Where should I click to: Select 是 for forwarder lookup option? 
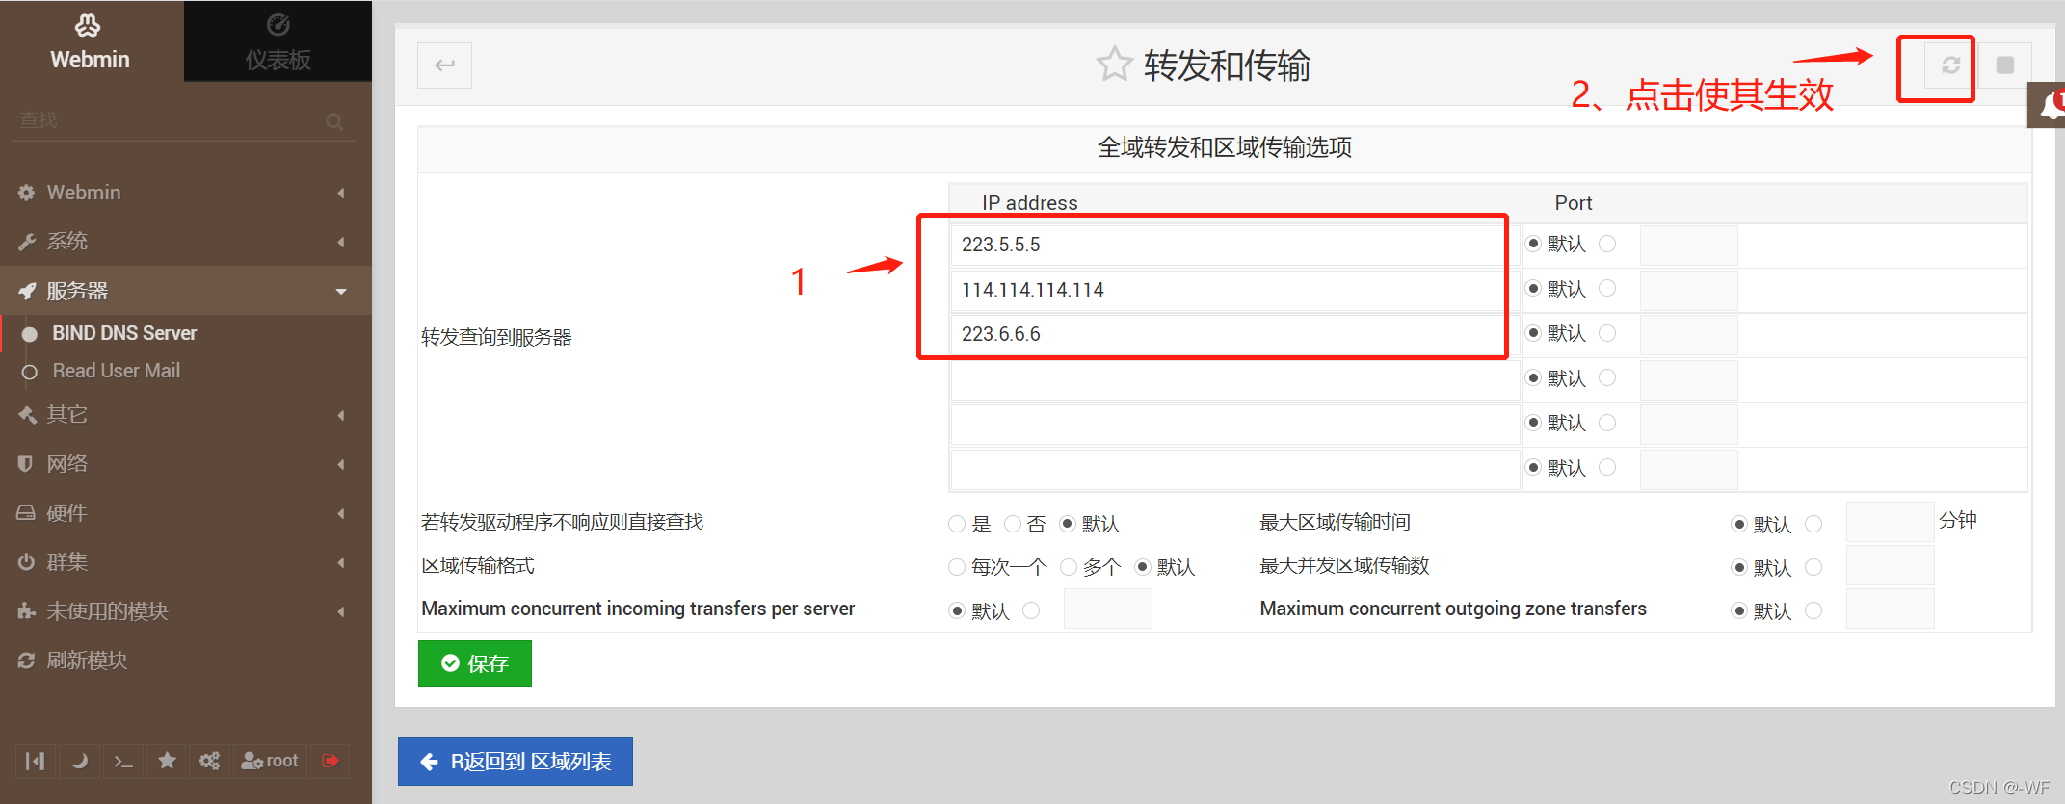957,524
